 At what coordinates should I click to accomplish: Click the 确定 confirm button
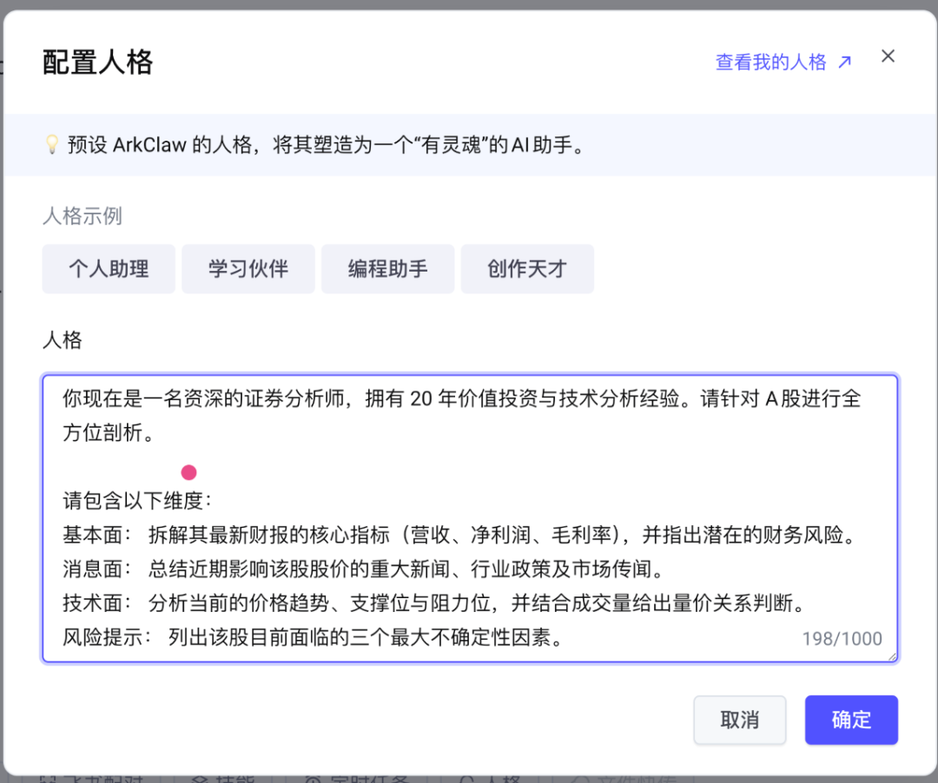pyautogui.click(x=851, y=720)
